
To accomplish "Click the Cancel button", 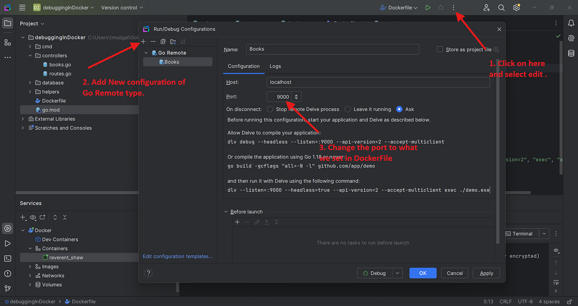I will (455, 273).
